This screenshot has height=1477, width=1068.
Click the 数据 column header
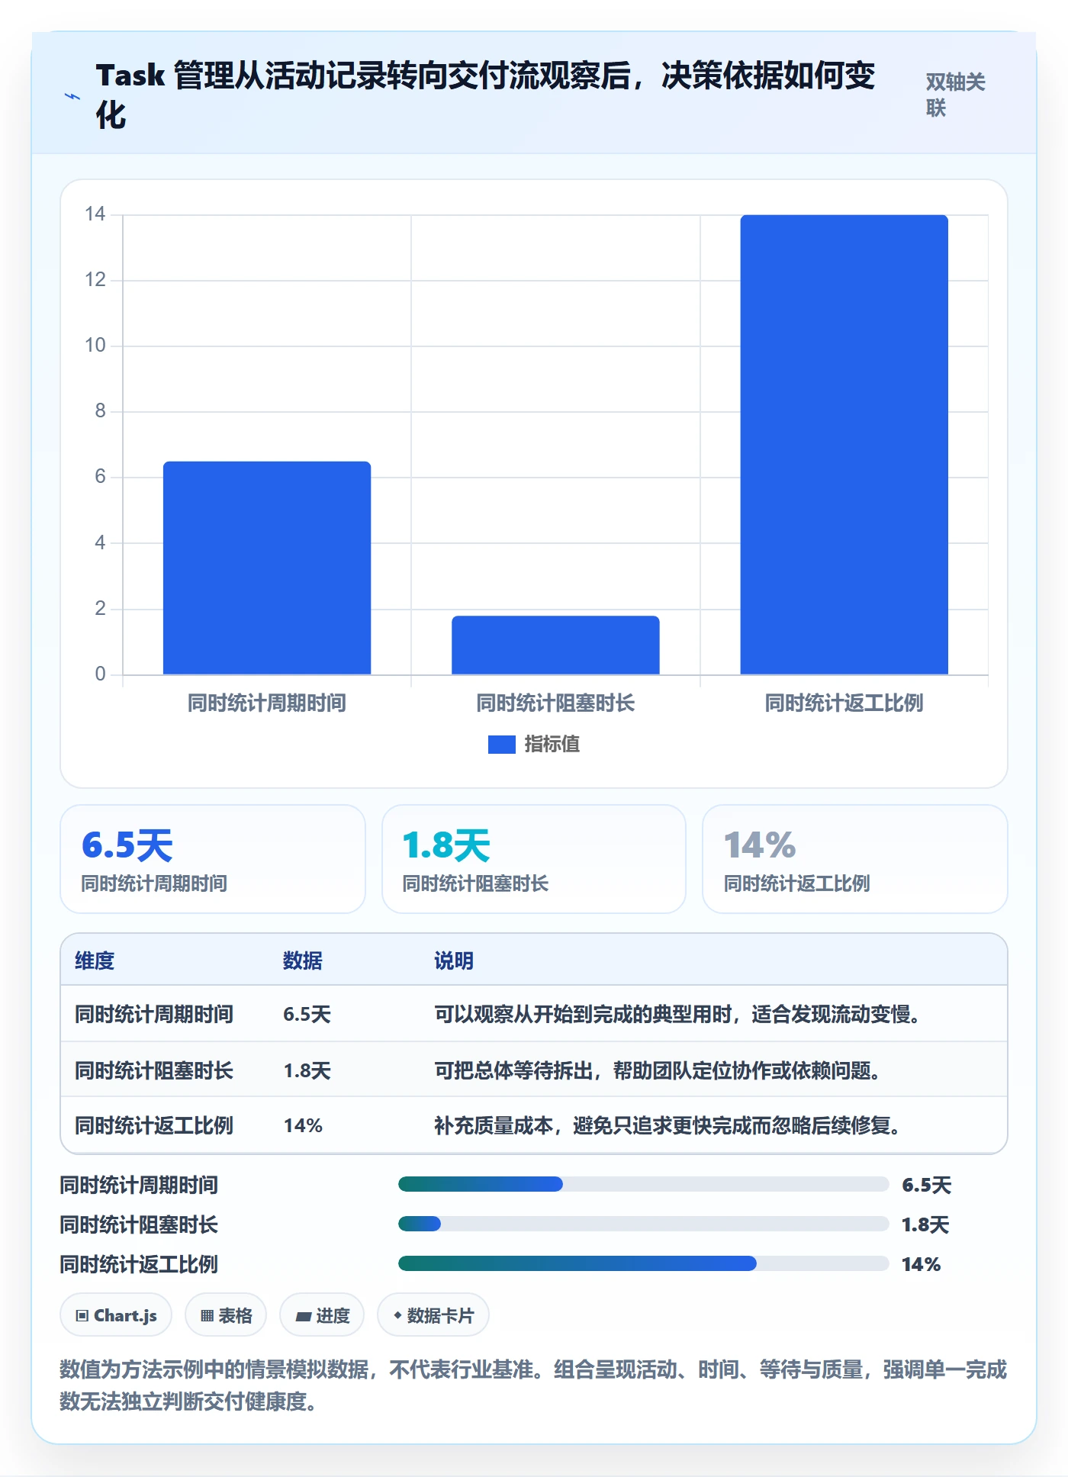tap(303, 961)
